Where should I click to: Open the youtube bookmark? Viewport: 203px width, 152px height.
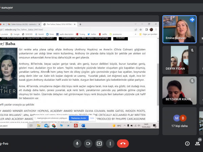(x=4, y=34)
